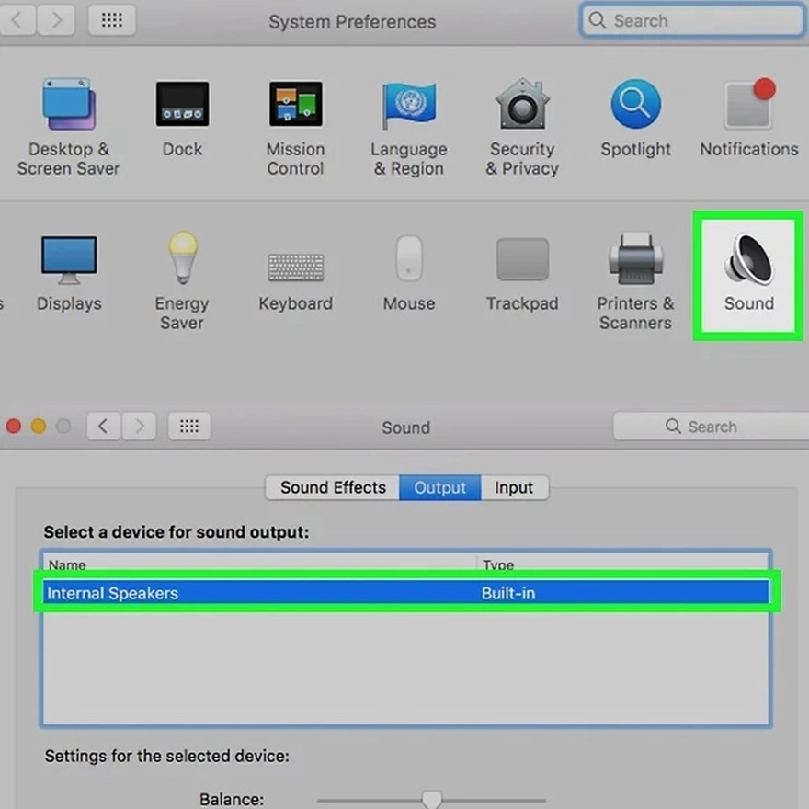
Task: Open Mission Control settings
Action: click(x=295, y=103)
